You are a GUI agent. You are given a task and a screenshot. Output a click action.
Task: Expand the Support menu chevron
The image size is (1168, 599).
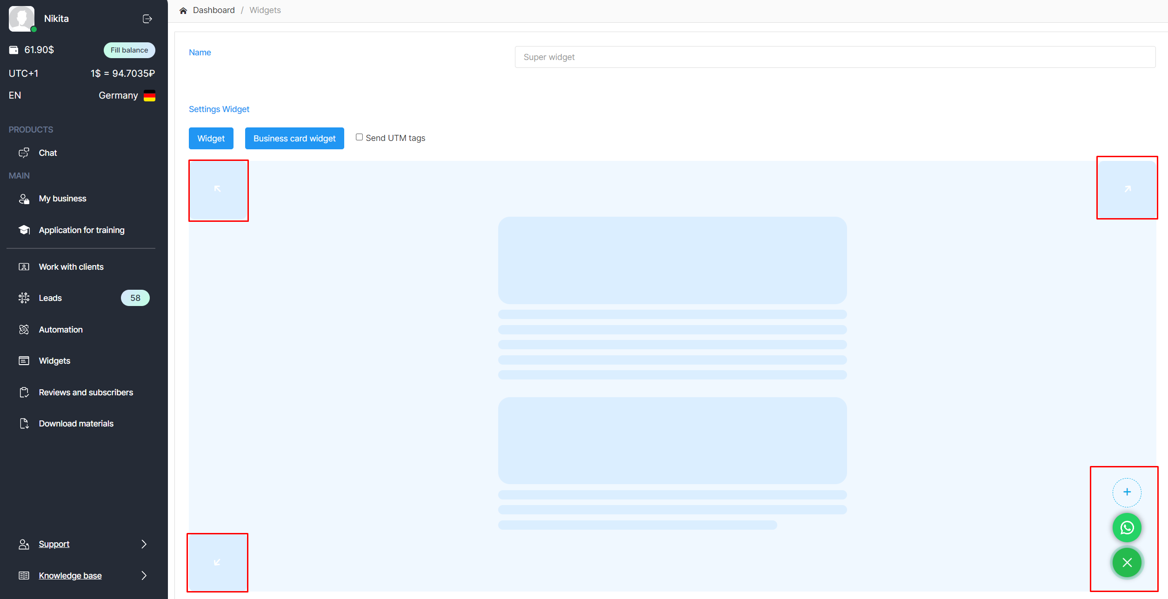tap(144, 544)
